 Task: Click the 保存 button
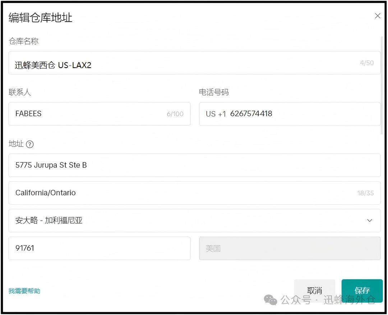click(362, 290)
